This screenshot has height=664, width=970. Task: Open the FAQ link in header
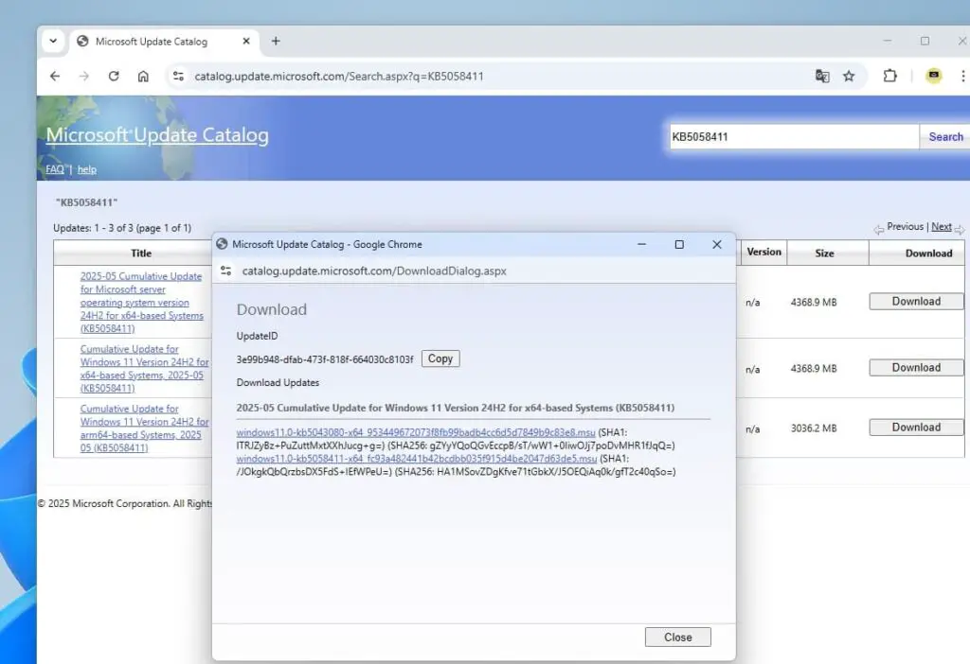coord(55,169)
